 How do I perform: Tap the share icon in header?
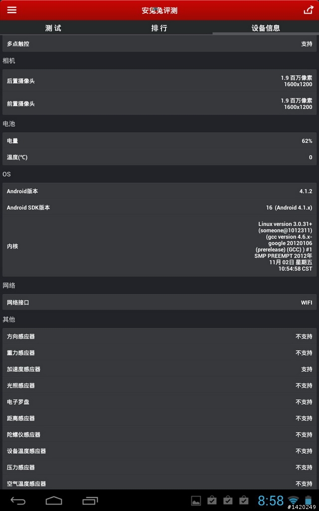pyautogui.click(x=308, y=10)
